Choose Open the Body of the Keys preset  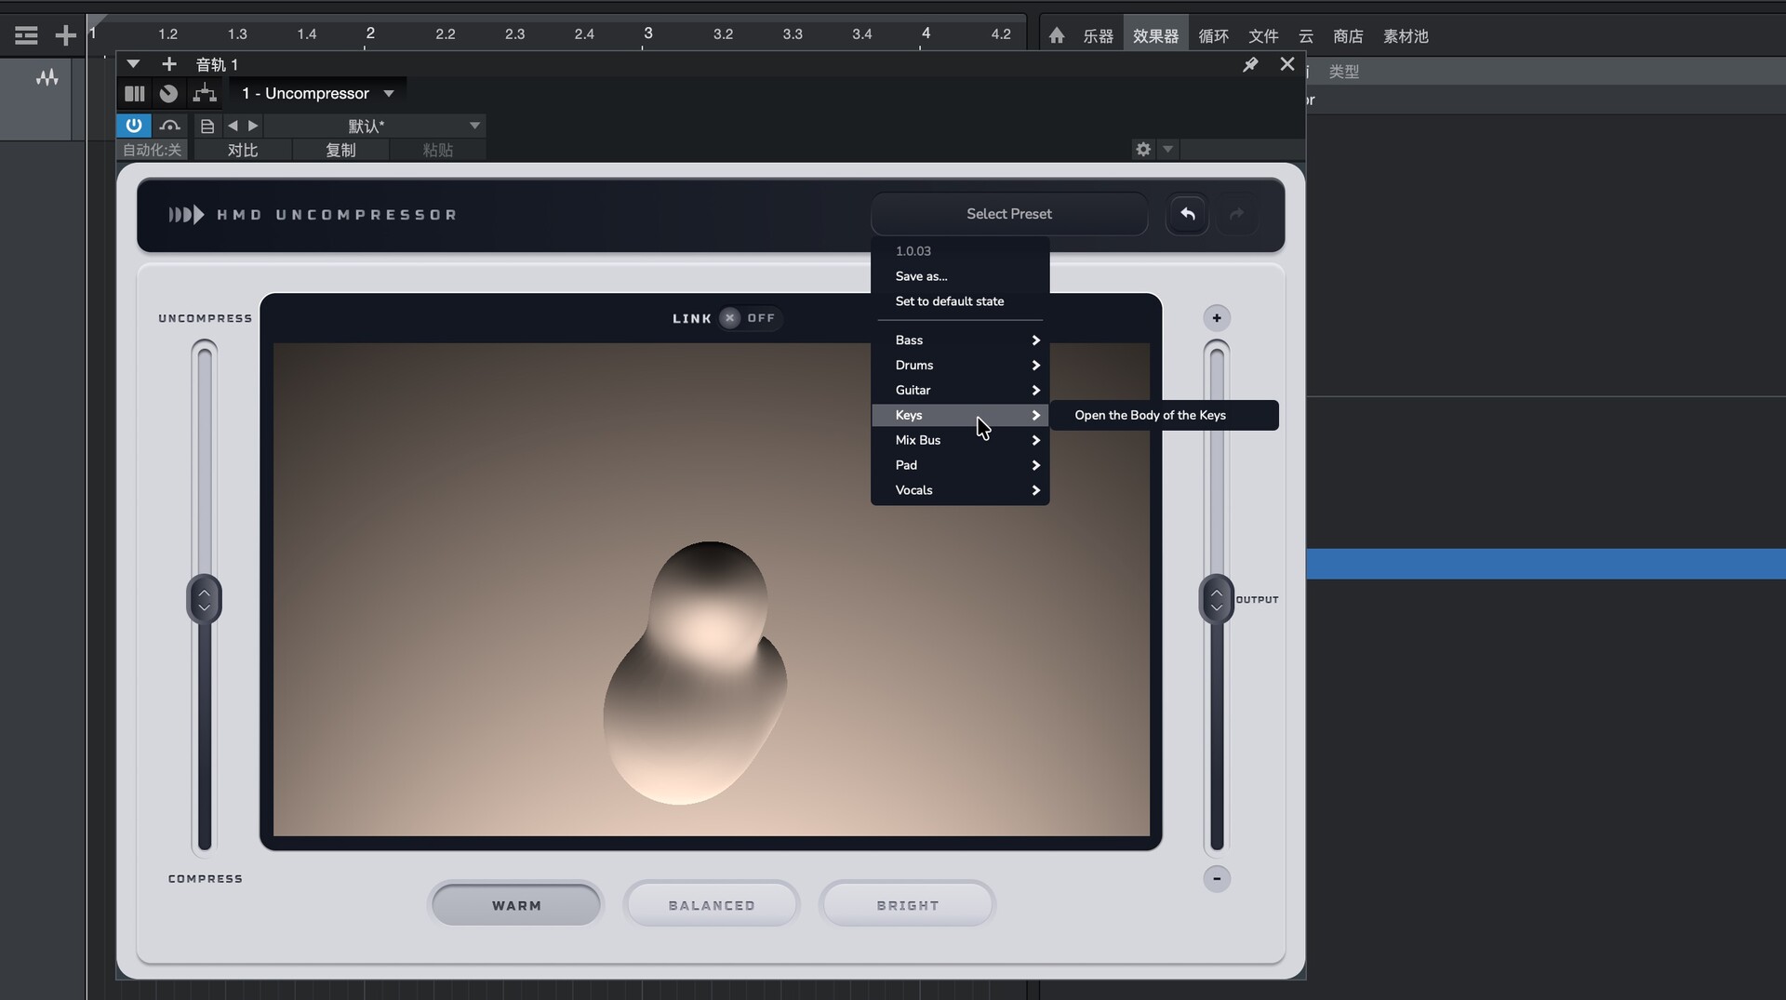click(x=1150, y=415)
